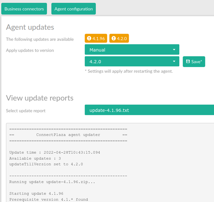
Task: Click the View update reports heading
Action: [x=40, y=98]
